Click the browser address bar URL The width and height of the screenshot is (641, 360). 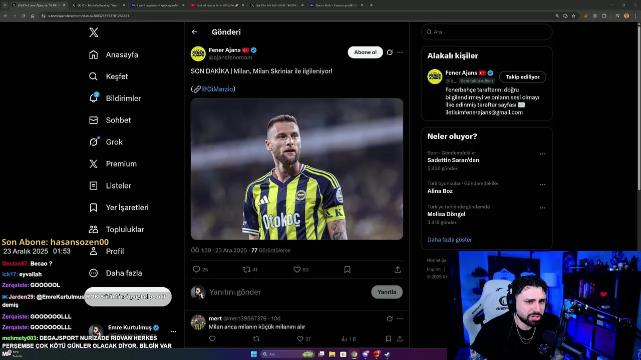point(89,16)
